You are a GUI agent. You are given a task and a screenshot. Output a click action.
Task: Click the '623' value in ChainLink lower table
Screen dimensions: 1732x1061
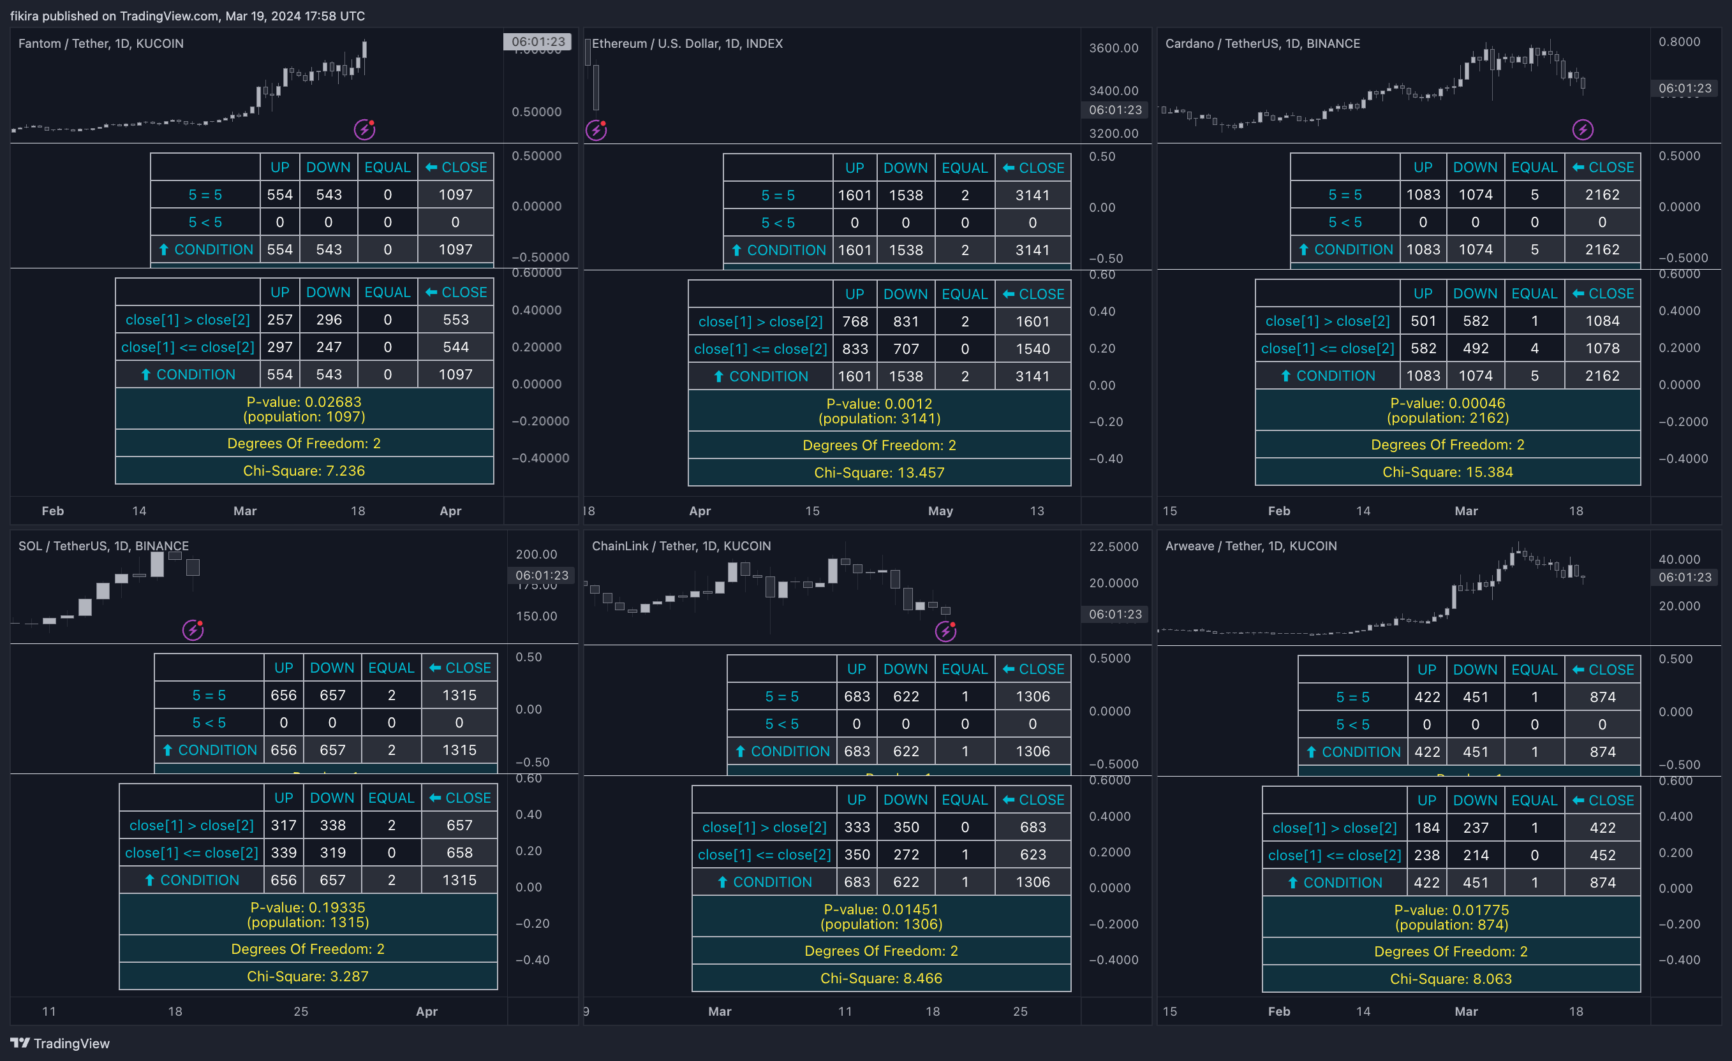[x=1033, y=854]
